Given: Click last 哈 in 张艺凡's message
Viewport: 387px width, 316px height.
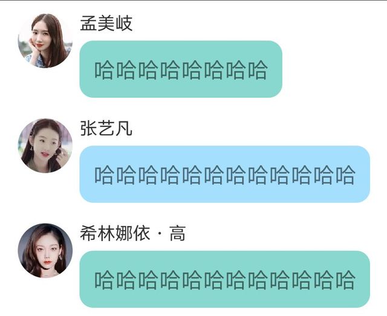Looking at the screenshot, I should tap(345, 175).
